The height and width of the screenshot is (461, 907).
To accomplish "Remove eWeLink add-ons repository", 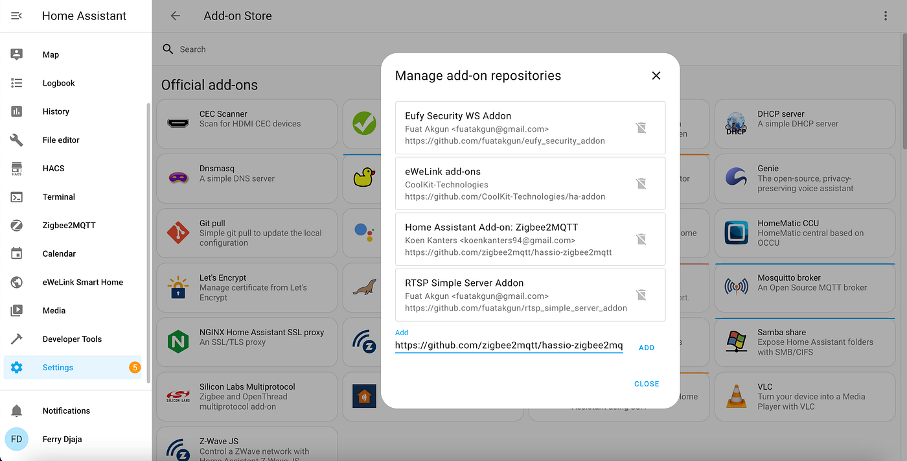I will coord(641,183).
